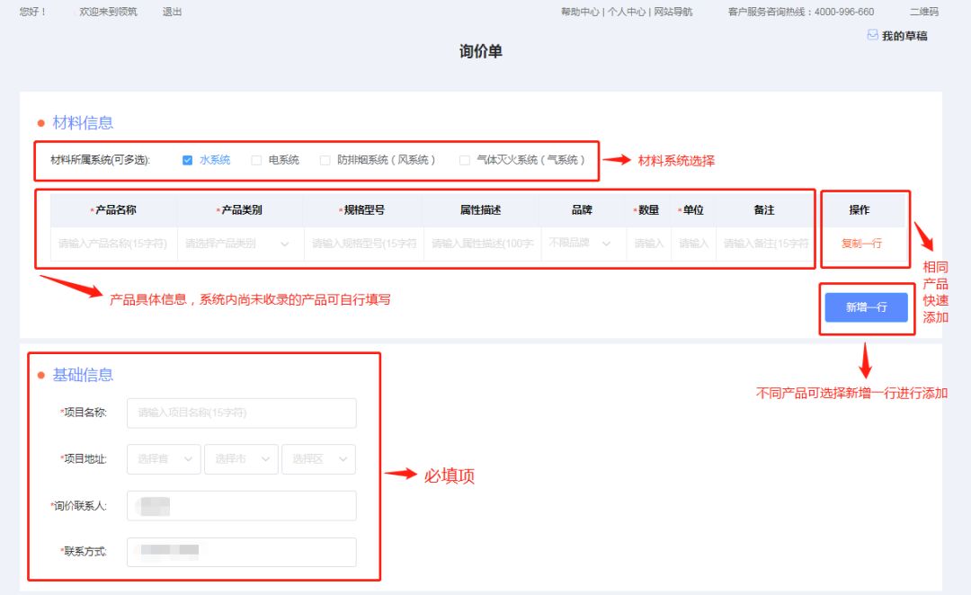Open 网站导航 link
This screenshot has width=971, height=595.
673,12
